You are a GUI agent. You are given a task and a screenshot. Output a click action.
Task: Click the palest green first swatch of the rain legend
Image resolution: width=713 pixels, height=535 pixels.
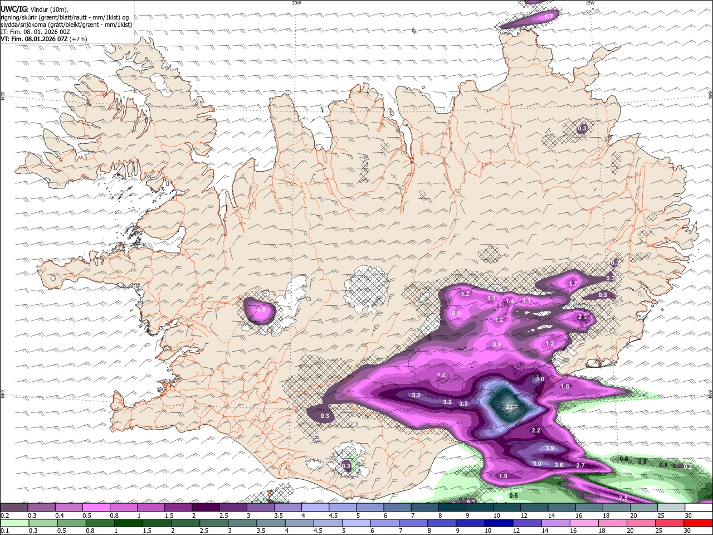(14, 523)
